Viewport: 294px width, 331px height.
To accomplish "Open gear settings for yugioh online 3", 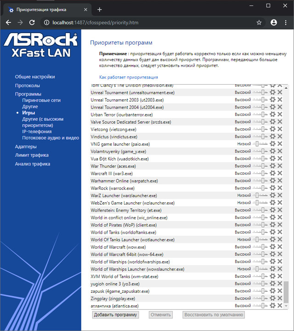I will pos(273,284).
